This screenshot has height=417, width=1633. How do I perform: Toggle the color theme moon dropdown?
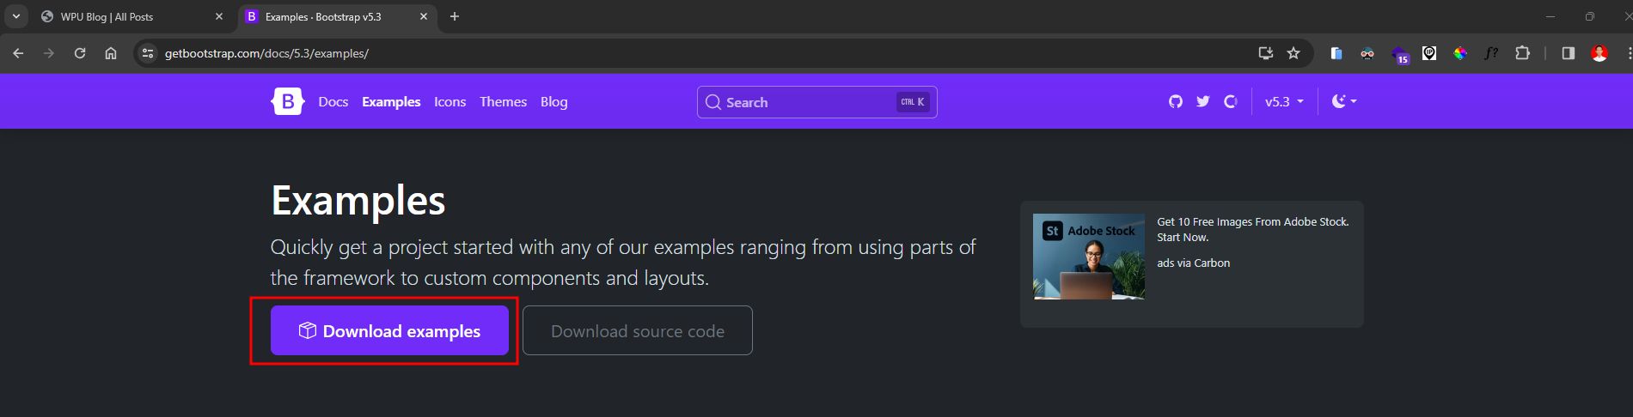pyautogui.click(x=1344, y=101)
